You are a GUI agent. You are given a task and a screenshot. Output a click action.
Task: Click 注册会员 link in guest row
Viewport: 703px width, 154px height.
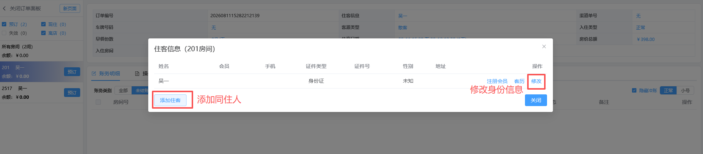[497, 81]
